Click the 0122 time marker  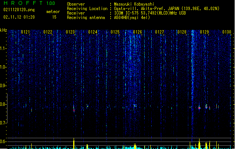coord(48,32)
